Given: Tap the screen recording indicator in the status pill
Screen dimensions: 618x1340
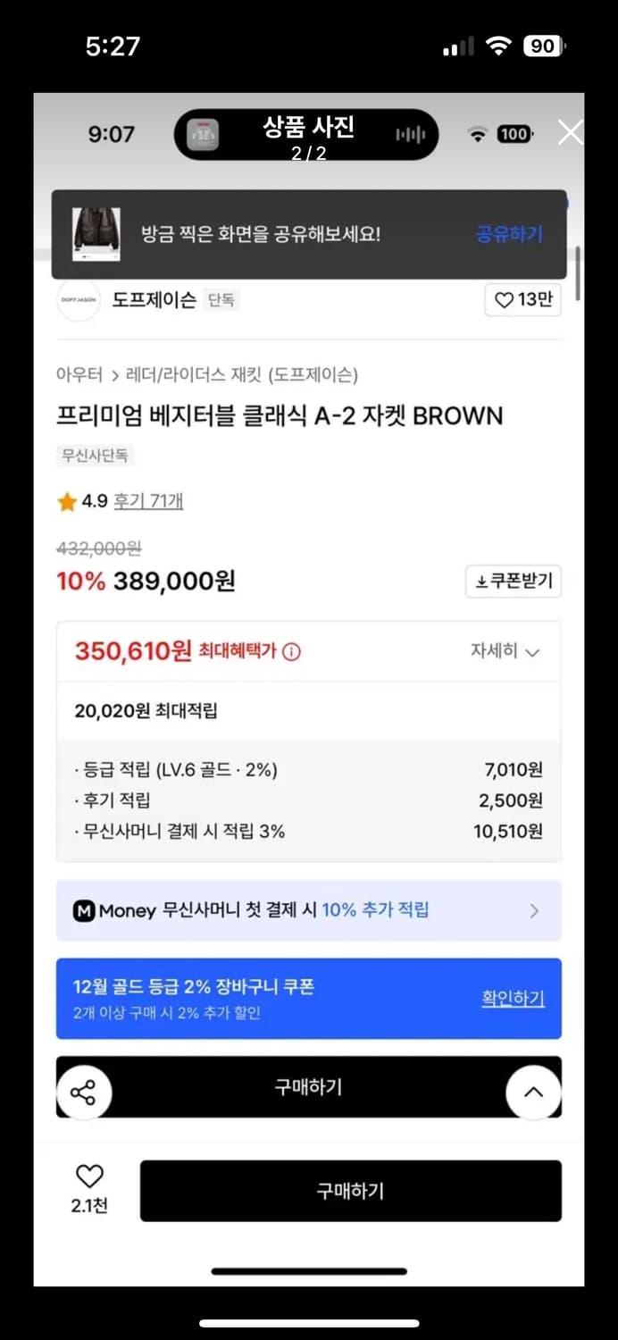Looking at the screenshot, I should click(x=205, y=133).
